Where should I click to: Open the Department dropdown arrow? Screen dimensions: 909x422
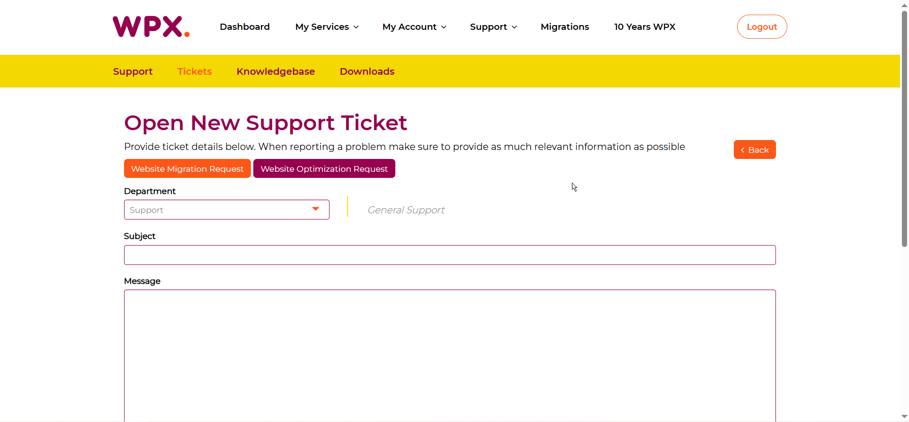(x=315, y=209)
